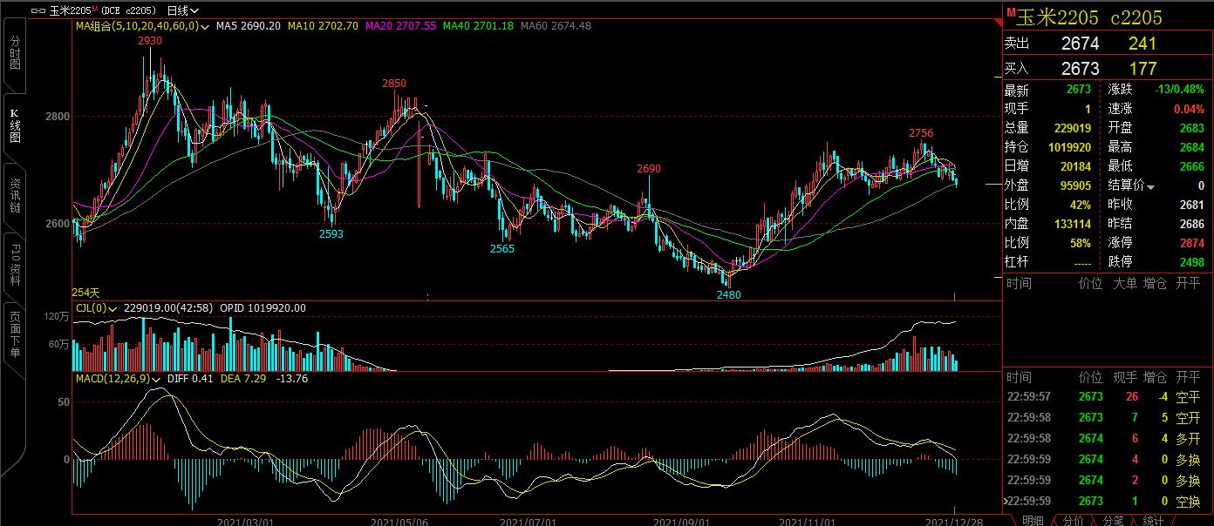Open the 结算价 dropdown arrow
Viewport: 1214px width, 526px height.
click(1151, 187)
